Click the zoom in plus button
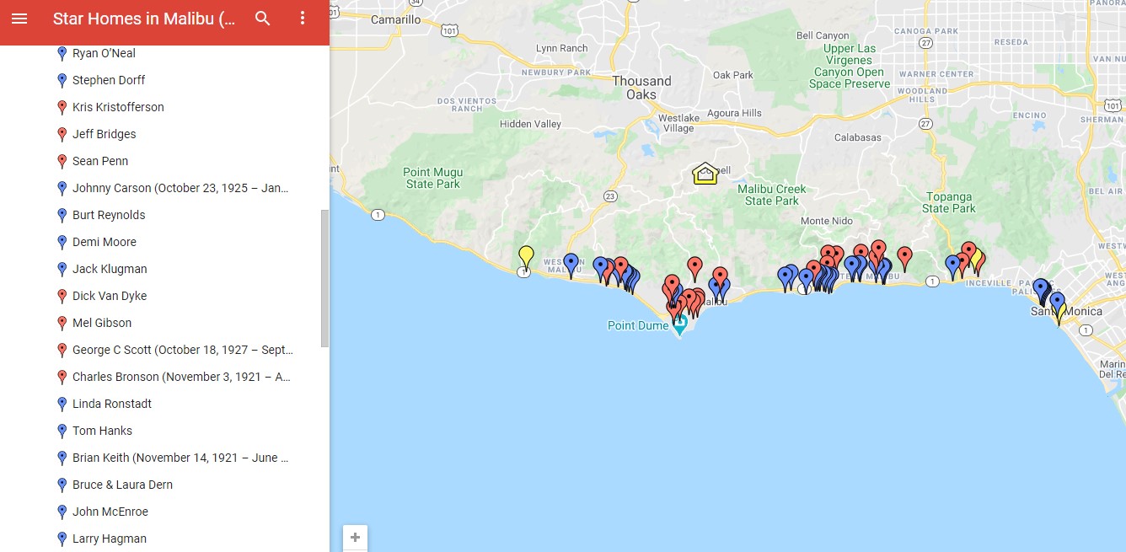Viewport: 1126px width, 552px height. click(x=355, y=538)
